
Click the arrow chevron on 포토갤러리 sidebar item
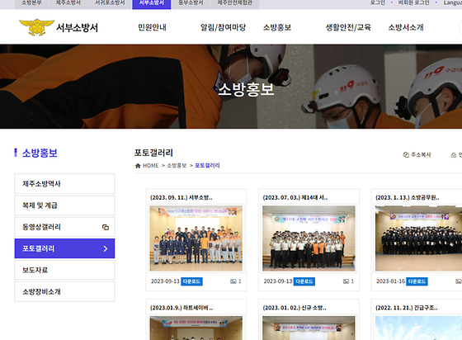pos(106,248)
